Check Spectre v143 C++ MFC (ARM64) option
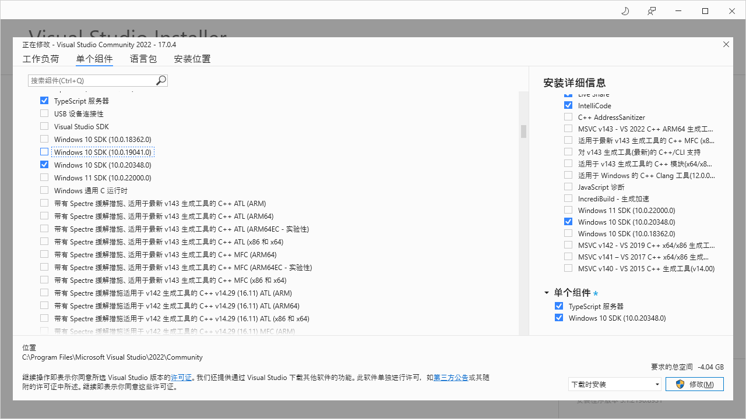 pyautogui.click(x=44, y=254)
